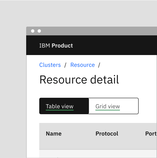Sort by the Name column header
The height and width of the screenshot is (158, 157).
[x=54, y=134]
